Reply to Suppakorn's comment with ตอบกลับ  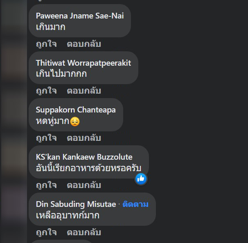84,138
